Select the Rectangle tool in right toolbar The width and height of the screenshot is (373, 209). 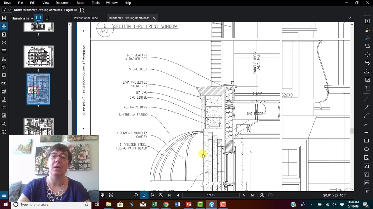tap(367, 141)
